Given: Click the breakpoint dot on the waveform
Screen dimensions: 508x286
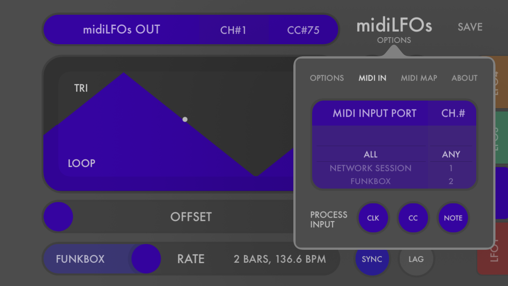Looking at the screenshot, I should point(185,119).
